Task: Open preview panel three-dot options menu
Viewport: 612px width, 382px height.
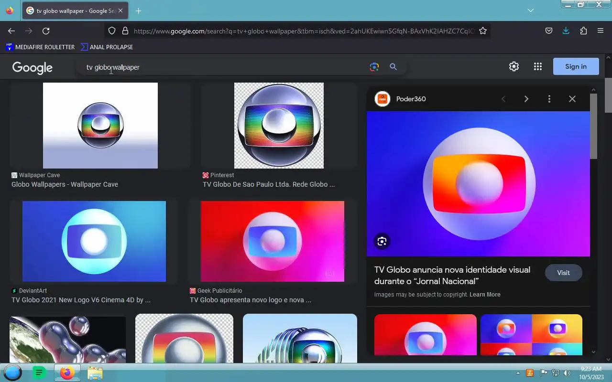Action: [549, 99]
